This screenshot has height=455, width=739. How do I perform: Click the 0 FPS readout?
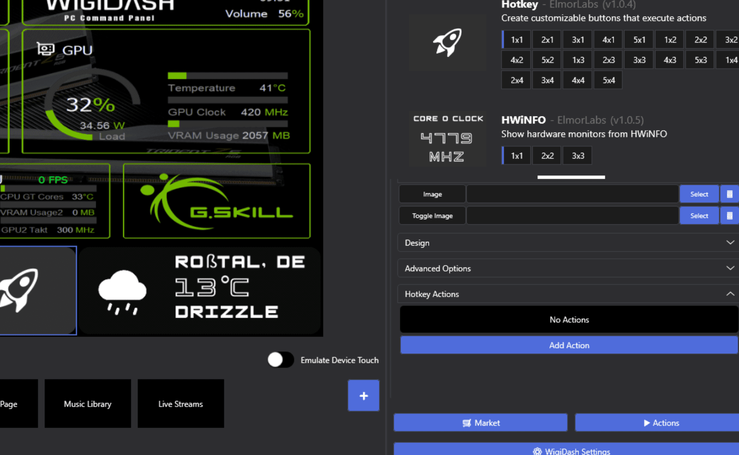coord(53,180)
